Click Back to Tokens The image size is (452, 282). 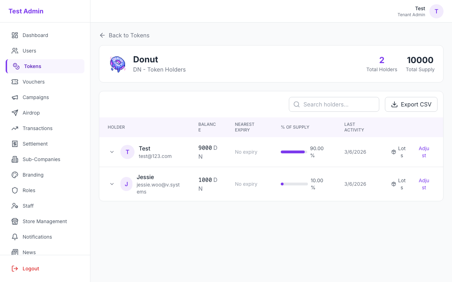tap(124, 35)
